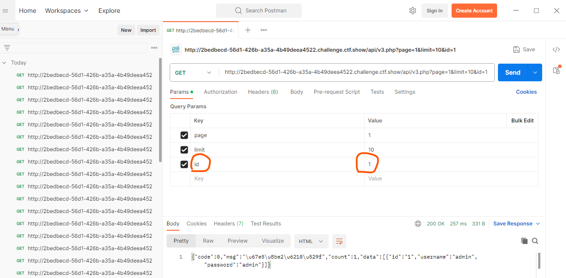This screenshot has height=278, width=566.
Task: Click the value cell of page parameter
Action: point(451,135)
